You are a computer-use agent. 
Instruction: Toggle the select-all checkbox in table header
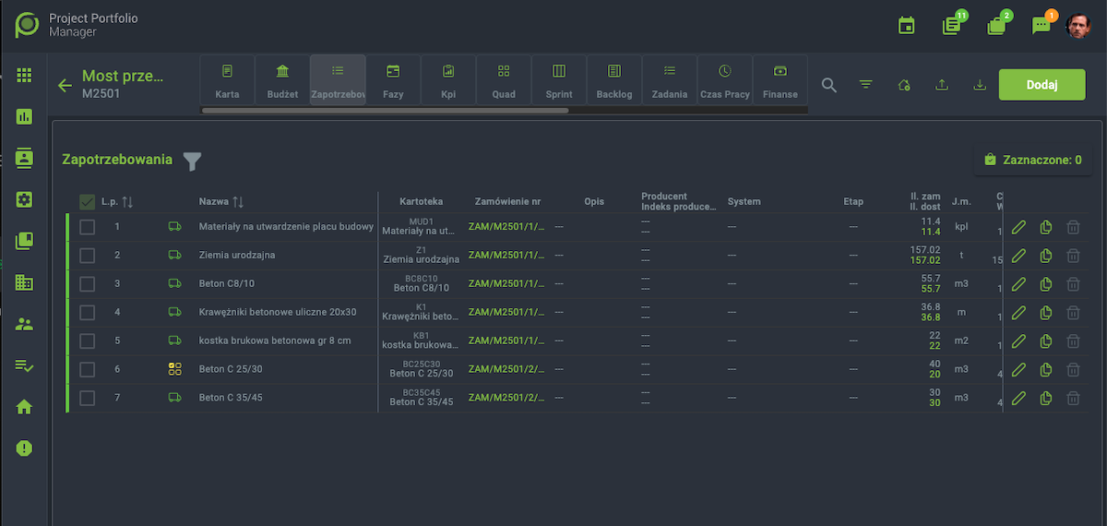coord(88,202)
